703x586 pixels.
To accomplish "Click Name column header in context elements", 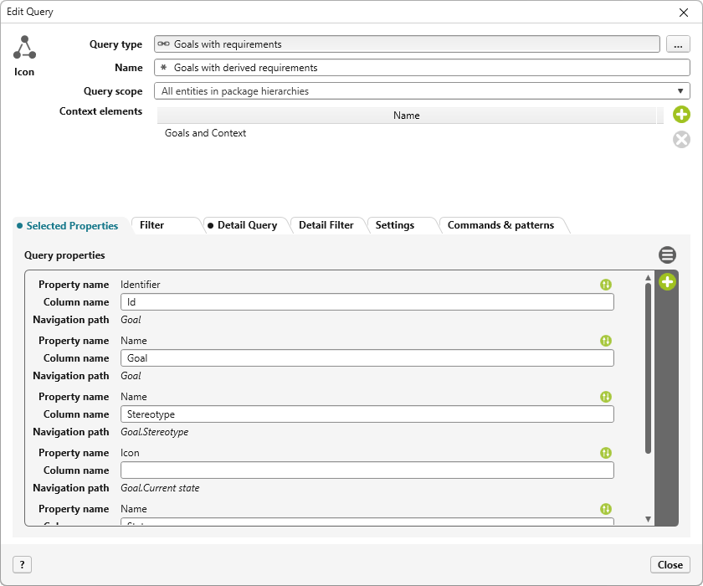I will 407,116.
